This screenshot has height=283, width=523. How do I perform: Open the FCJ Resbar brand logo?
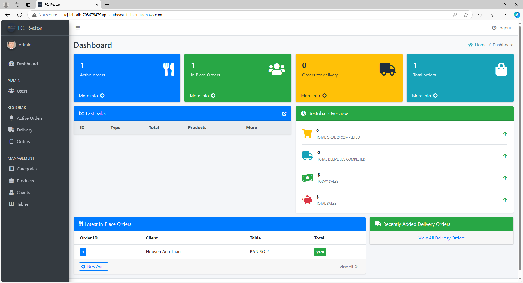11,28
